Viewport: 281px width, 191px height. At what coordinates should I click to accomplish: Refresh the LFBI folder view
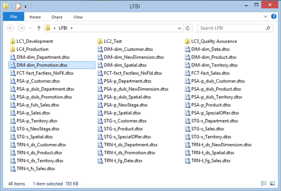[187, 28]
